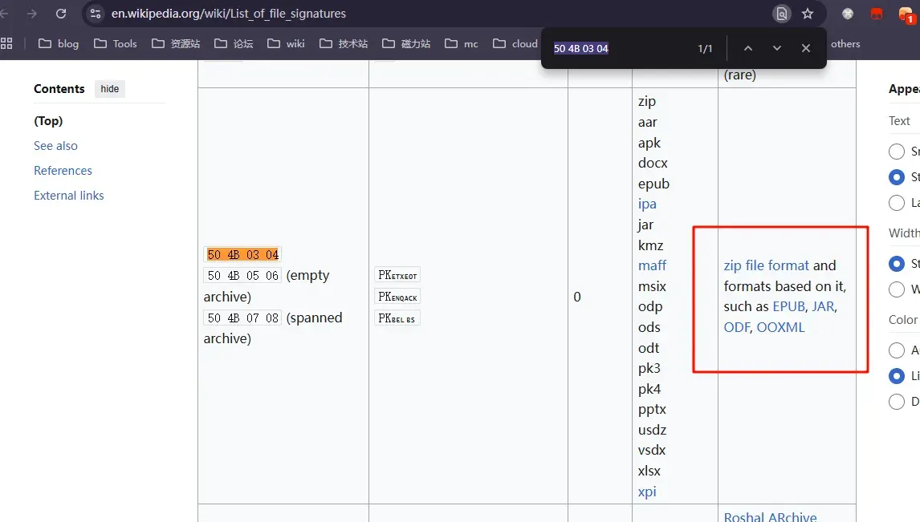Bookmark this page with the star
The height and width of the screenshot is (522, 920).
pos(808,14)
